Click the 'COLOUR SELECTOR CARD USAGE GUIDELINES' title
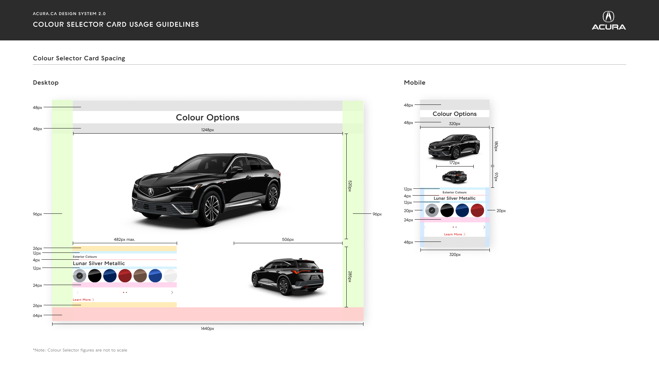The image size is (659, 370). (116, 24)
